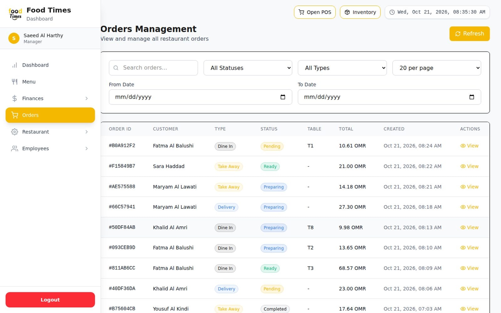Click eye icon for order #50DF84AB
501x313 pixels.
(x=463, y=228)
